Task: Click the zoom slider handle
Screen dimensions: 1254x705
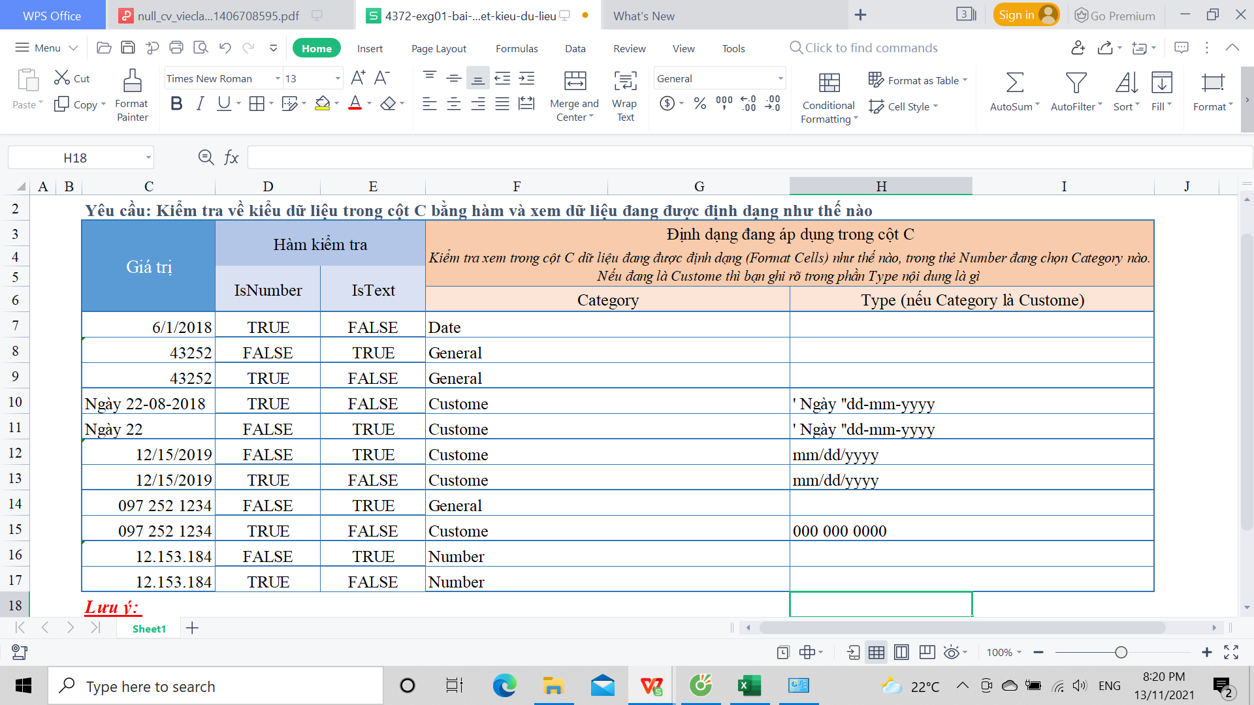Action: (1121, 652)
